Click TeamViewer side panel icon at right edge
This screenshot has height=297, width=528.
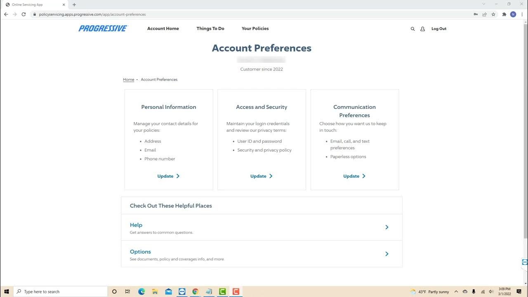point(525,262)
